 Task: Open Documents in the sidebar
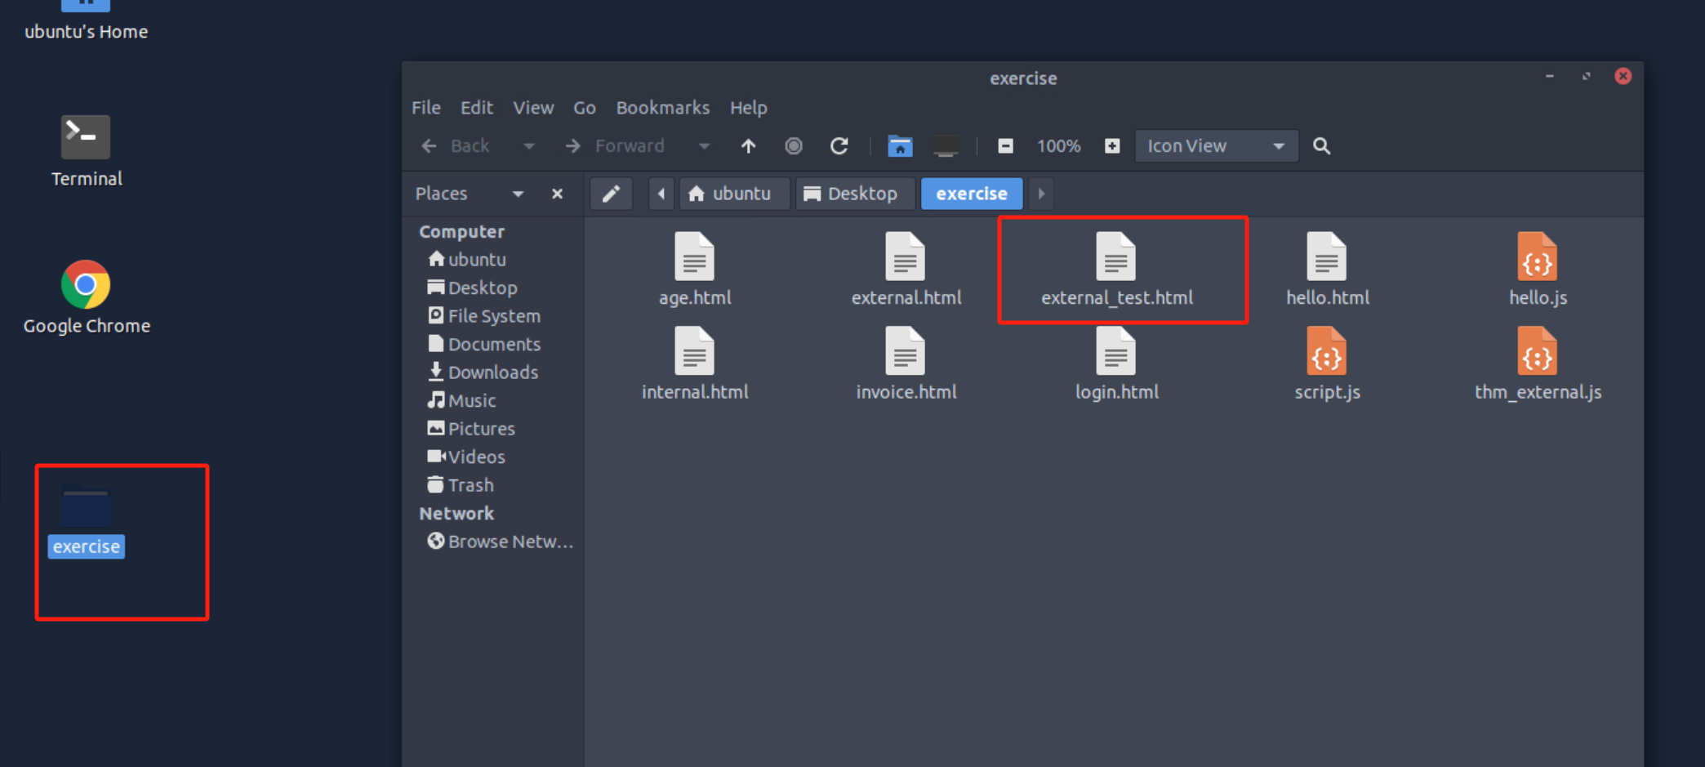coord(484,344)
